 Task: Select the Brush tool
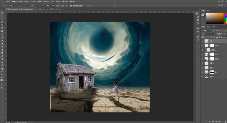[x=2, y=34]
